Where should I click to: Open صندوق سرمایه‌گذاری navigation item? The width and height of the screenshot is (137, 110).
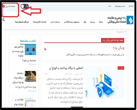tap(72, 22)
